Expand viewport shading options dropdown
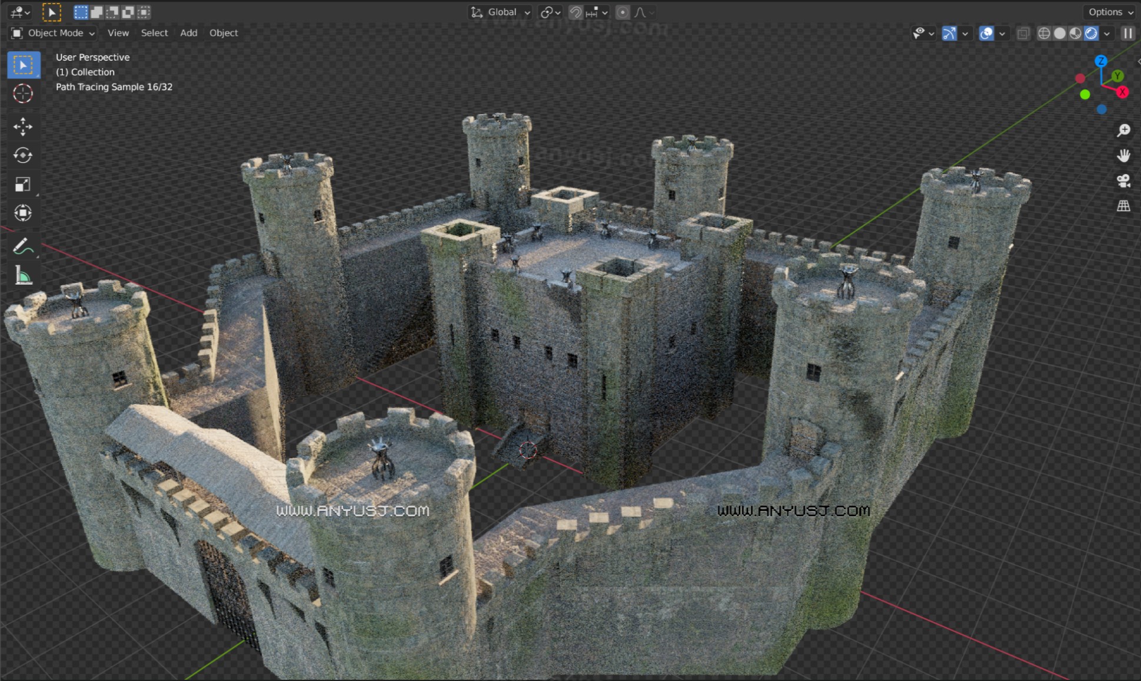Screen dimensions: 1141x681 point(1107,34)
